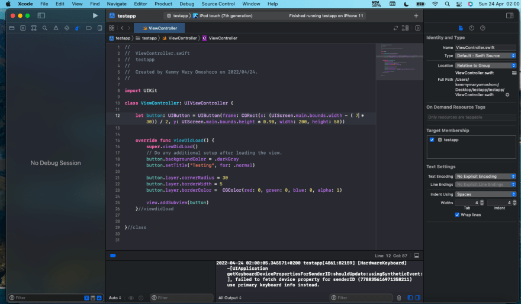
Task: Open the Project navigator tab icon
Action: click(12, 28)
